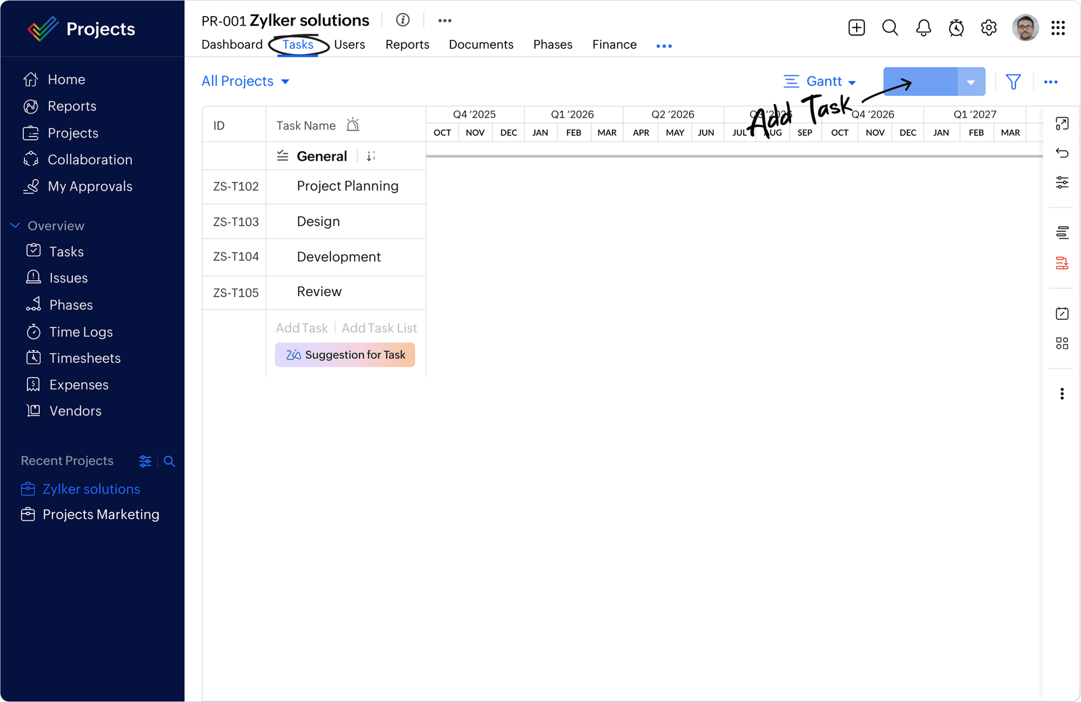Toggle the reminder bell beside Task Name
The width and height of the screenshot is (1081, 702).
(x=353, y=125)
